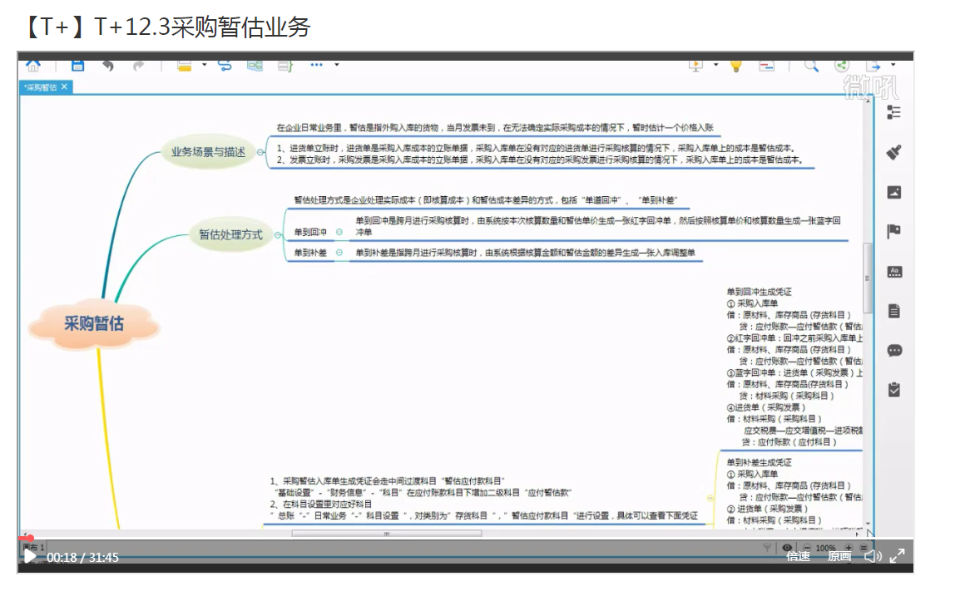
Task: Open the Image panel in right sidebar
Action: click(894, 192)
